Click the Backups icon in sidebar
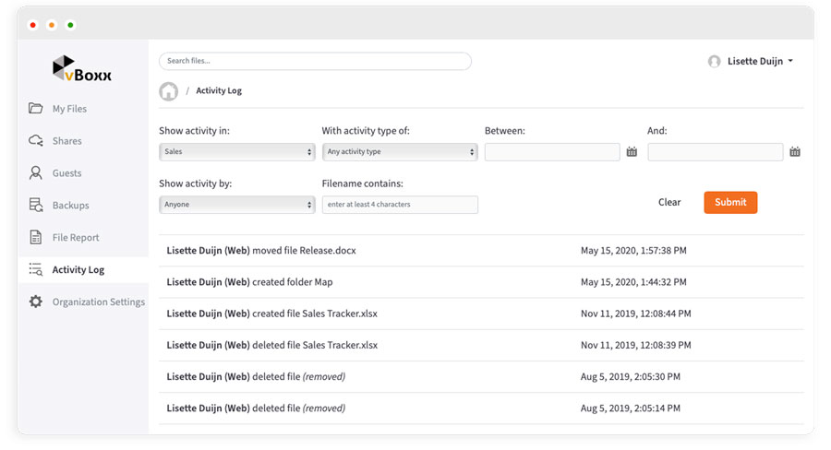 [x=36, y=205]
